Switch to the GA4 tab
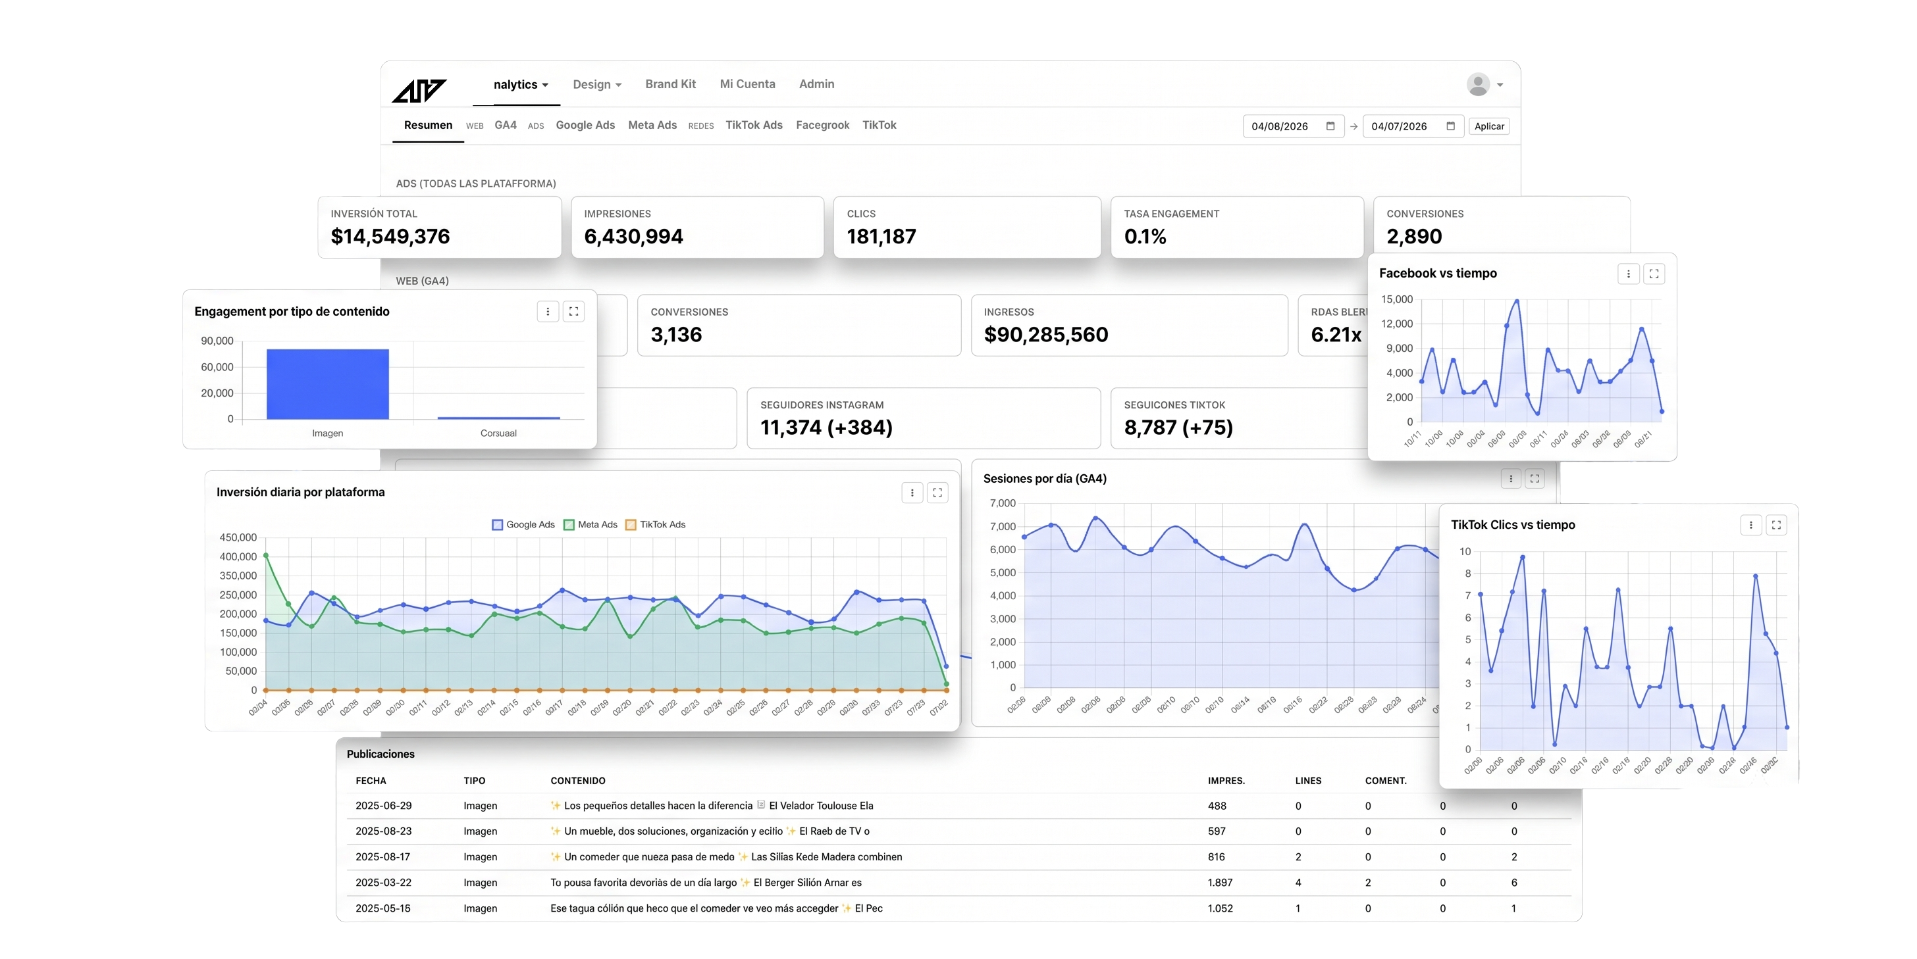The image size is (1917, 959). click(506, 125)
